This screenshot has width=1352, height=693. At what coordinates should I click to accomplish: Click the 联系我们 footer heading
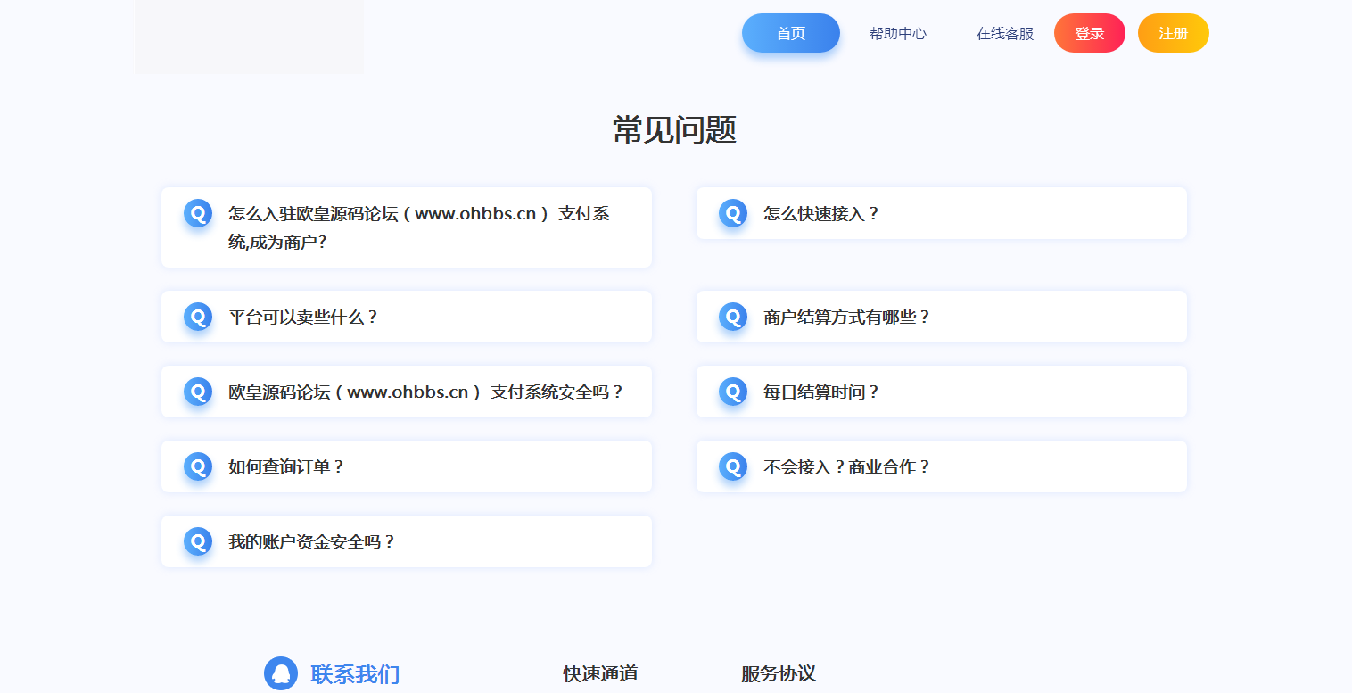click(x=355, y=675)
